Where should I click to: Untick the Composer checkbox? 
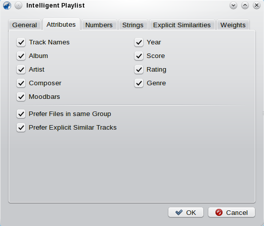21,83
